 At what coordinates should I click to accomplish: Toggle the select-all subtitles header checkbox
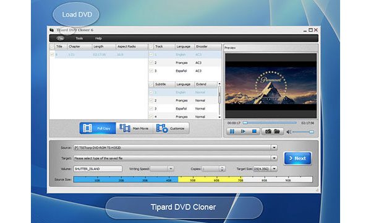[151, 84]
